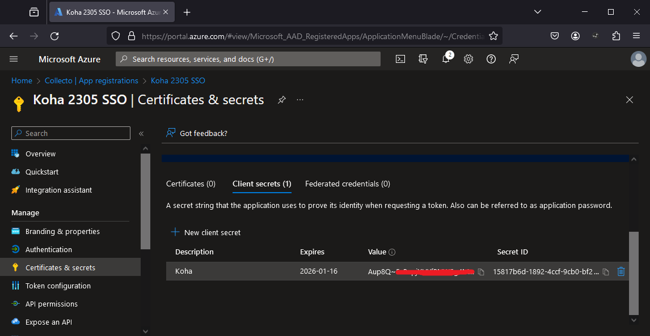
Task: Select the 2026-01-16 expiry date cell
Action: [x=319, y=272]
